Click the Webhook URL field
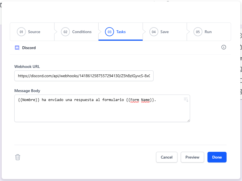 click(x=84, y=76)
